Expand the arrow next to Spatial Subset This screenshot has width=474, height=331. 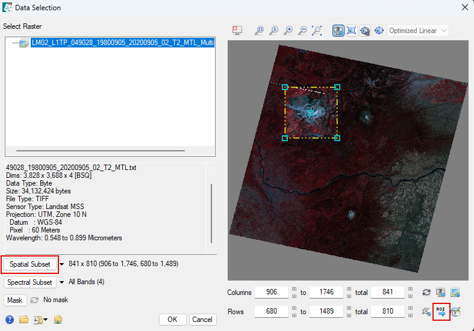tap(61, 264)
